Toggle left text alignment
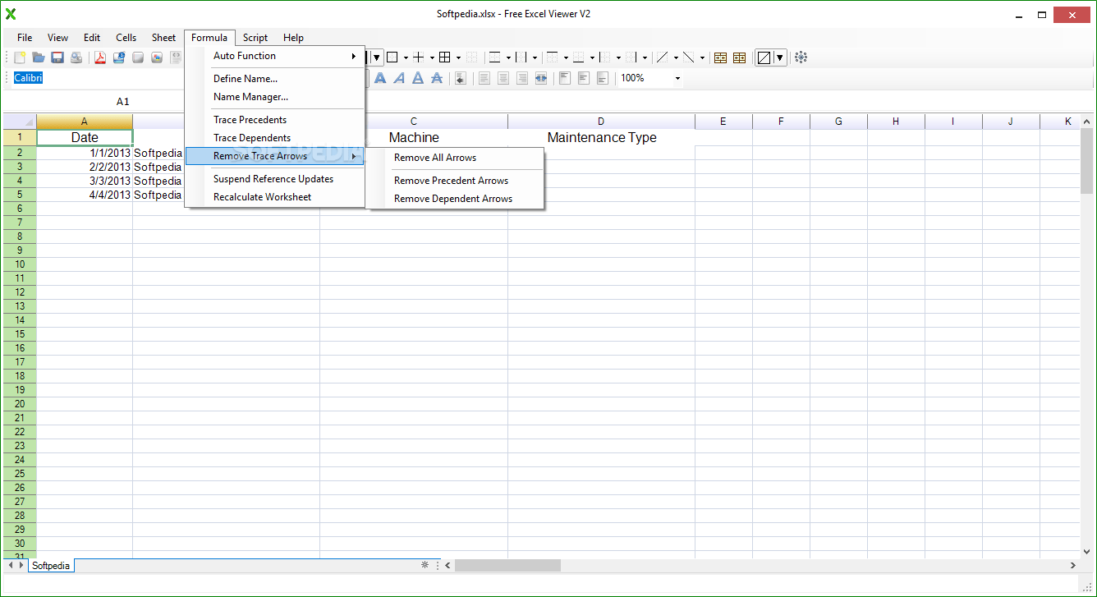 pyautogui.click(x=484, y=78)
